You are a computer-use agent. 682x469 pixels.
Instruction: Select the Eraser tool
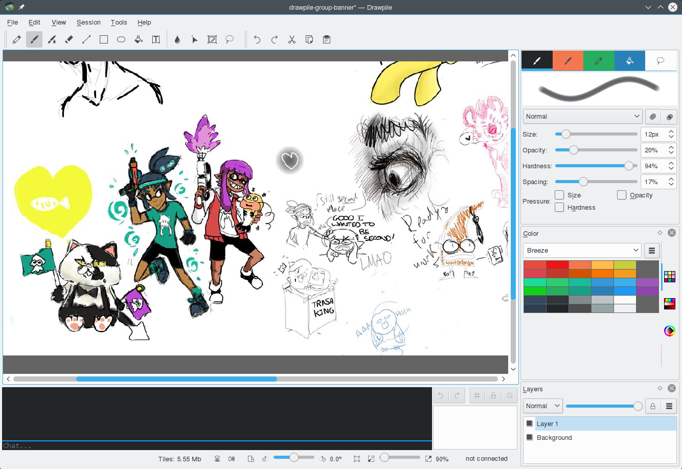pos(69,39)
